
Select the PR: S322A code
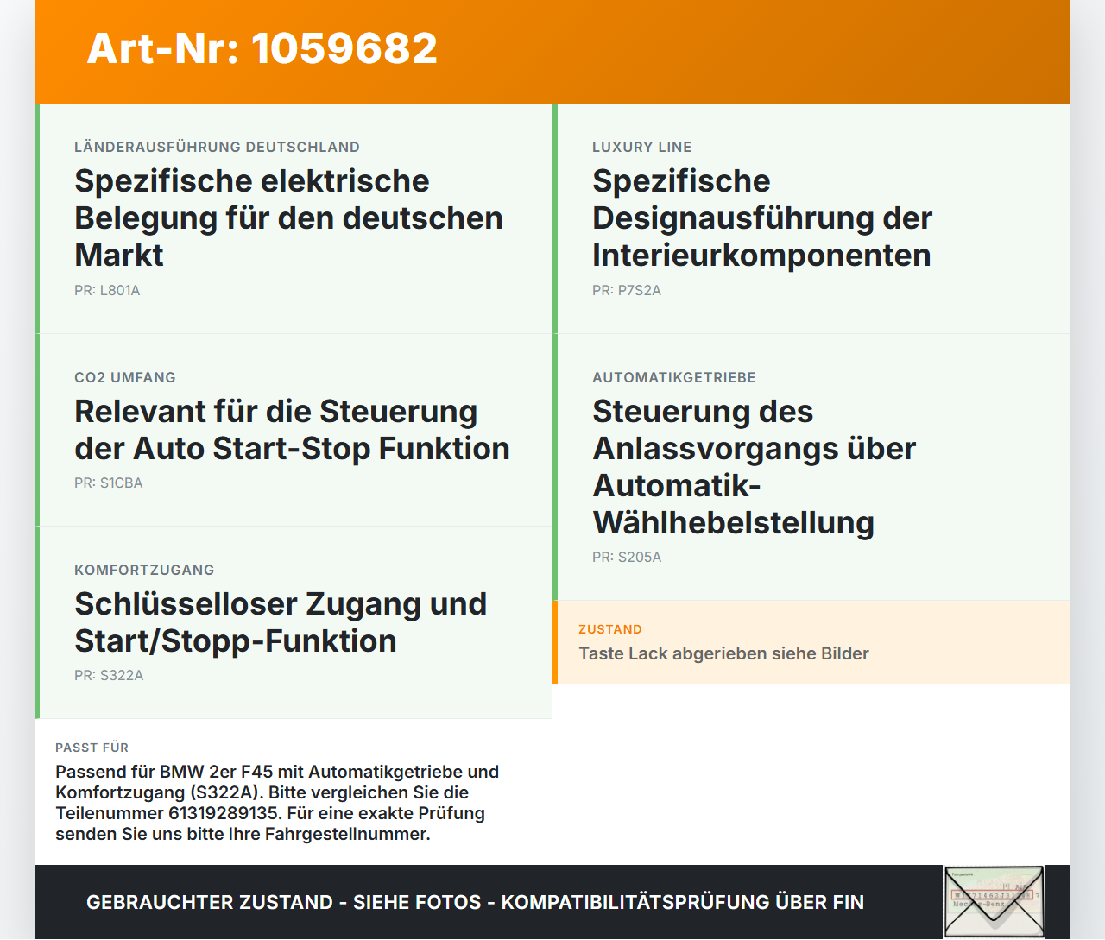point(109,676)
